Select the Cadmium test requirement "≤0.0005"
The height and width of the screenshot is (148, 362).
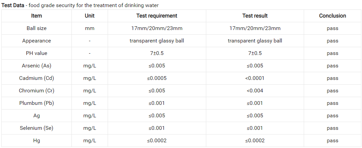point(157,78)
